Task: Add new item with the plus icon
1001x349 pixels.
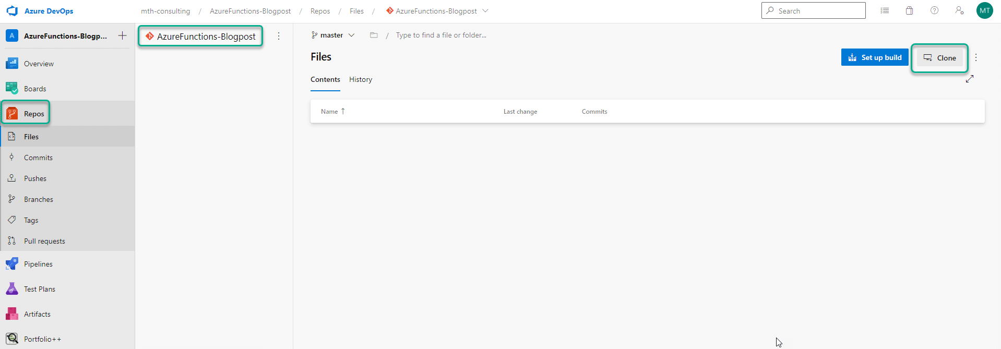Action: point(122,35)
